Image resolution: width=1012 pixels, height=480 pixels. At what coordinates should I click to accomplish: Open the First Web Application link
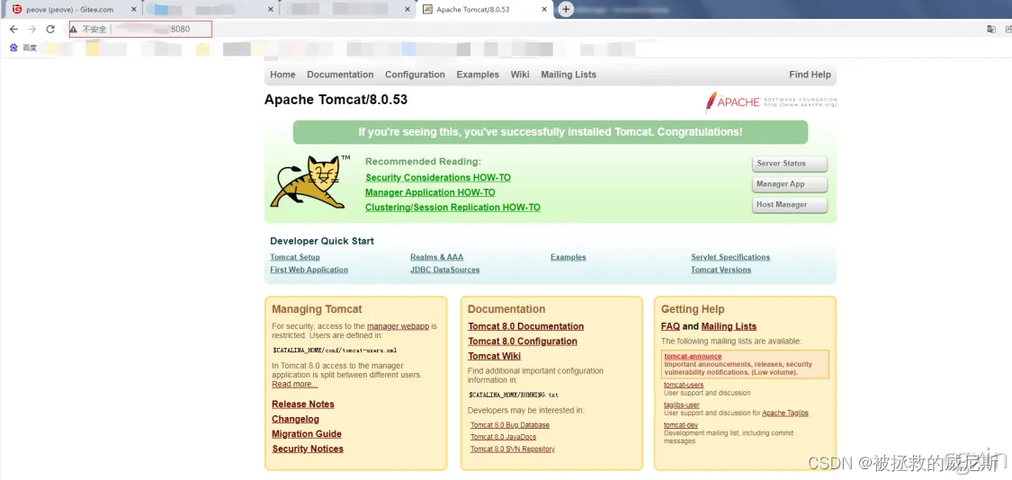pyautogui.click(x=309, y=270)
